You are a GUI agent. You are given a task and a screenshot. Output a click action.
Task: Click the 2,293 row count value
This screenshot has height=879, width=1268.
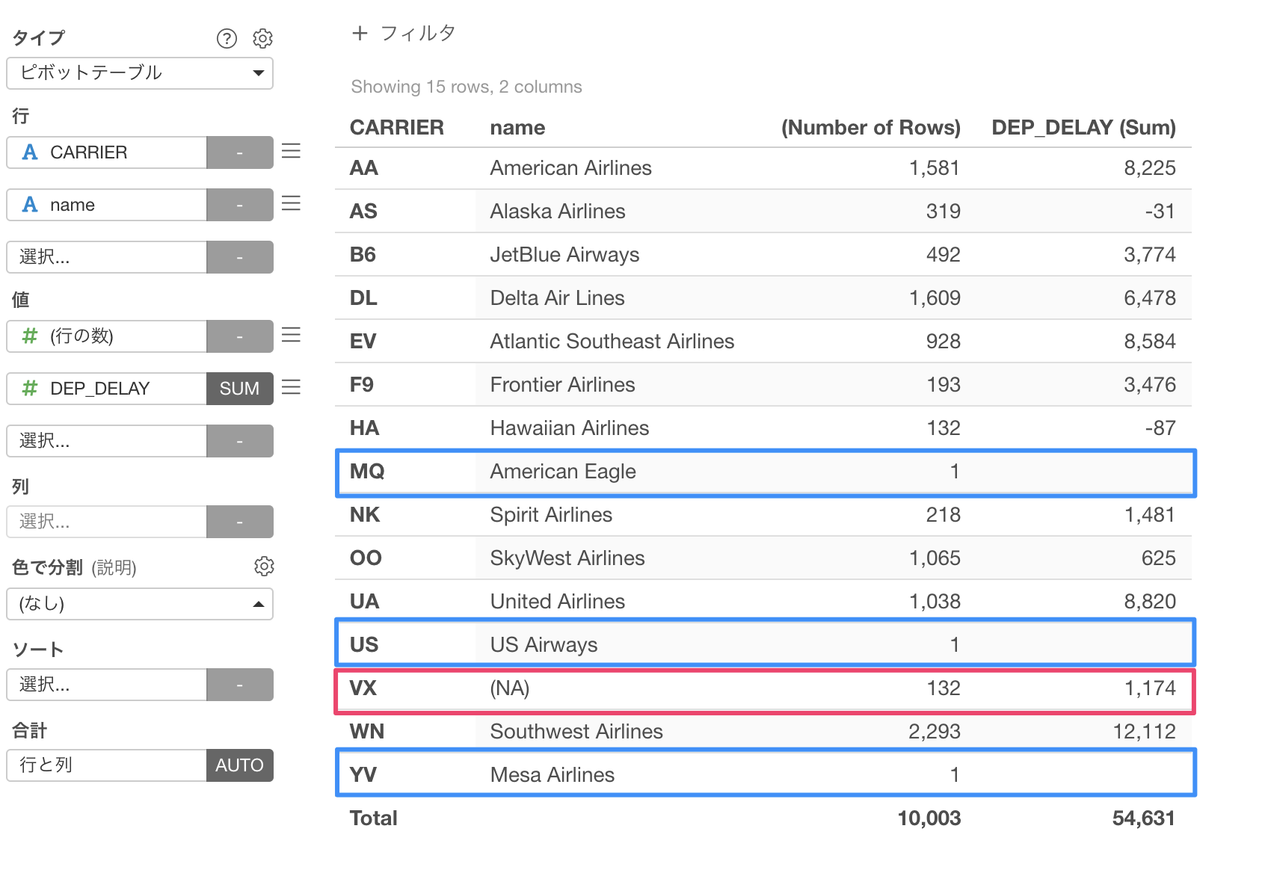pyautogui.click(x=935, y=731)
